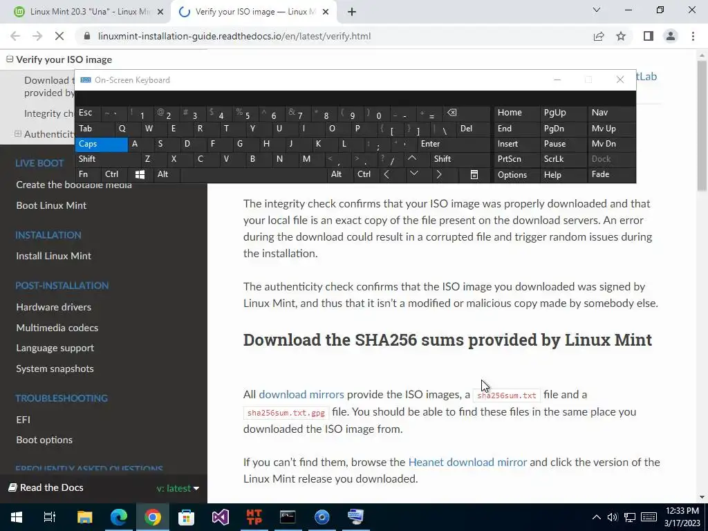Click the Help key on On-Screen Keyboard
Viewport: 708px width, 531px height.
pyautogui.click(x=563, y=174)
